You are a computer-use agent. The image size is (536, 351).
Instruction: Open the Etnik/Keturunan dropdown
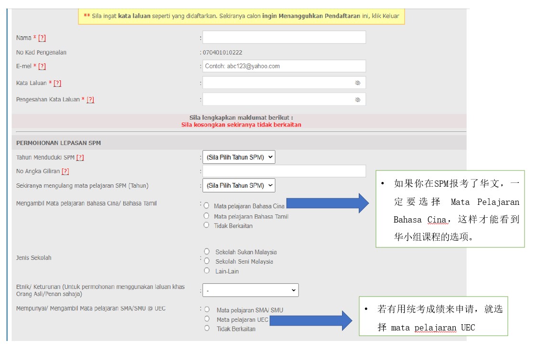pyautogui.click(x=250, y=290)
